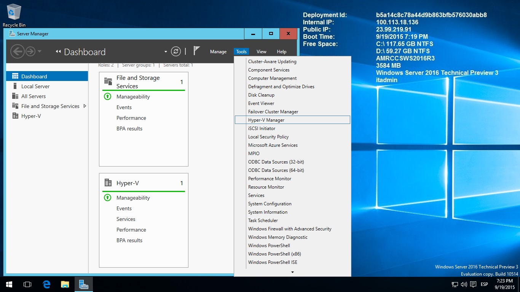
Task: Select the Local Server sidebar icon
Action: (x=15, y=86)
